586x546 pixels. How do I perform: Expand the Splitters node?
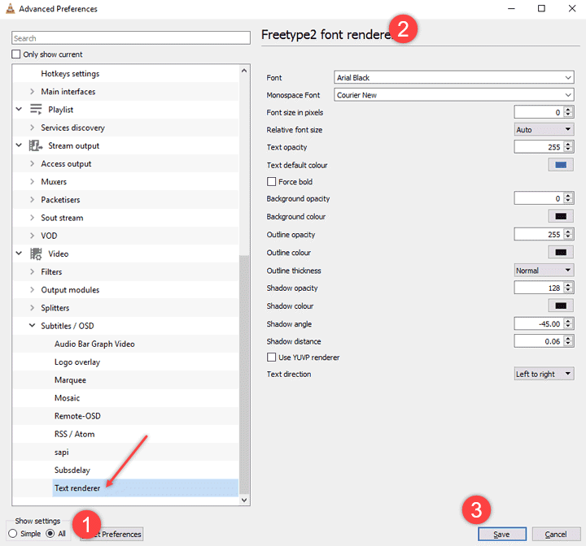(32, 308)
